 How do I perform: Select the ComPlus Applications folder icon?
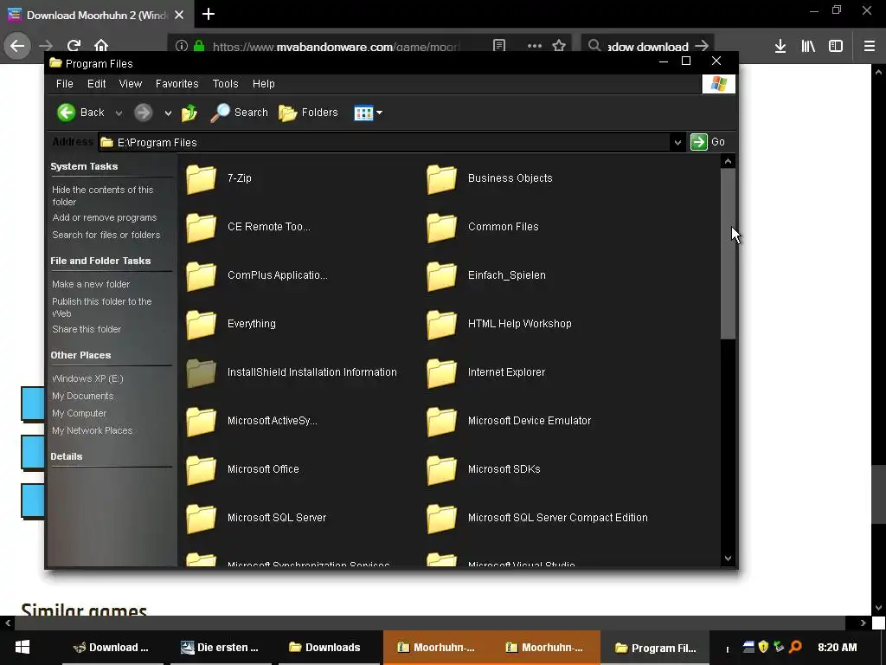click(x=201, y=276)
